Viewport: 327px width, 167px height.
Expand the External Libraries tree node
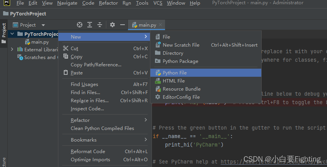12,49
